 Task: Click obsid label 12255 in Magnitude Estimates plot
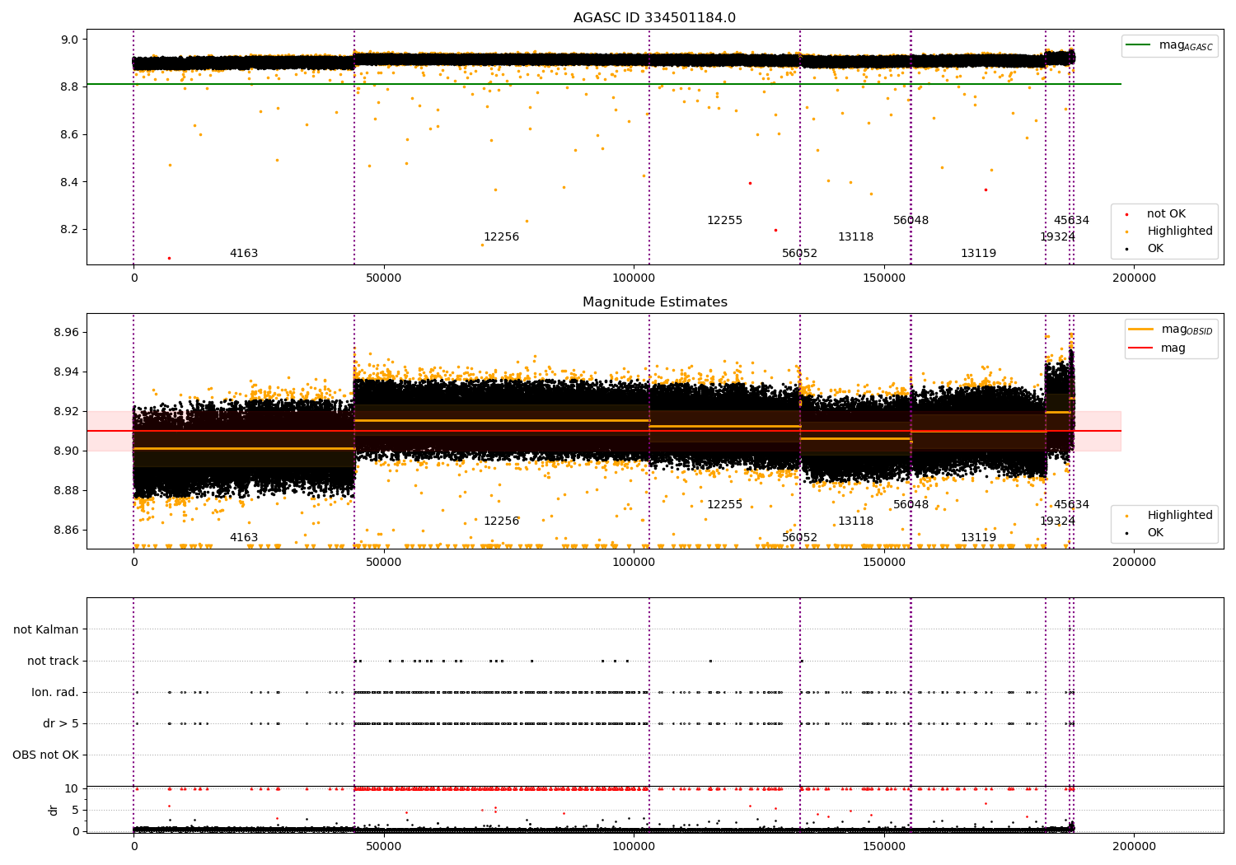[724, 505]
